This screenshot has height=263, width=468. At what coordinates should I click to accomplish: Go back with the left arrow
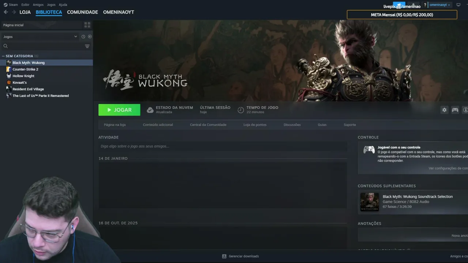pyautogui.click(x=6, y=12)
